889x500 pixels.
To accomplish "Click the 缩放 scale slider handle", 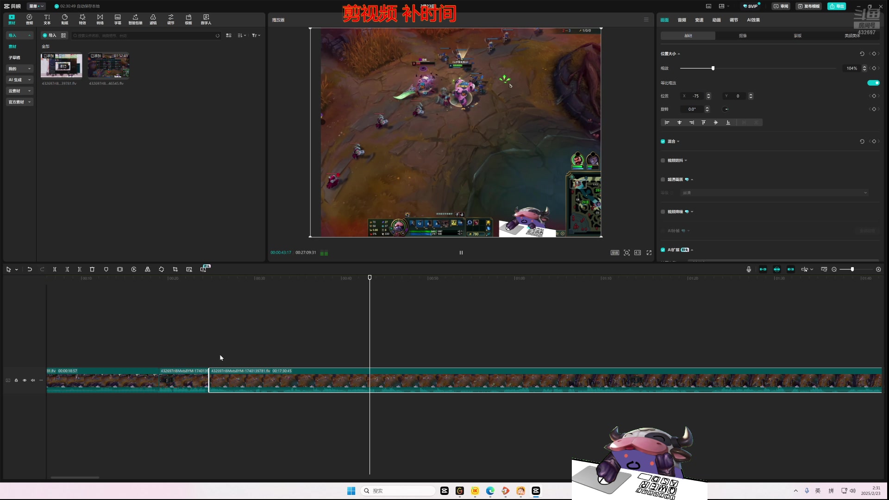I will (713, 69).
